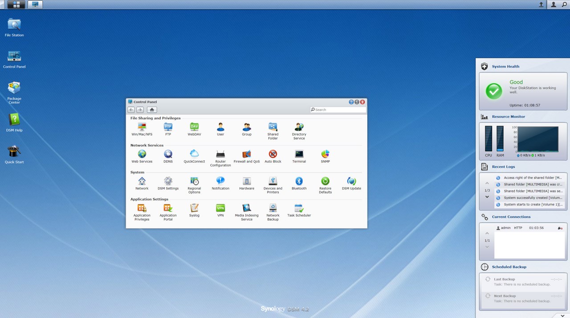Image resolution: width=570 pixels, height=318 pixels.
Task: Open FTP settings in Control Panel
Action: 168,129
